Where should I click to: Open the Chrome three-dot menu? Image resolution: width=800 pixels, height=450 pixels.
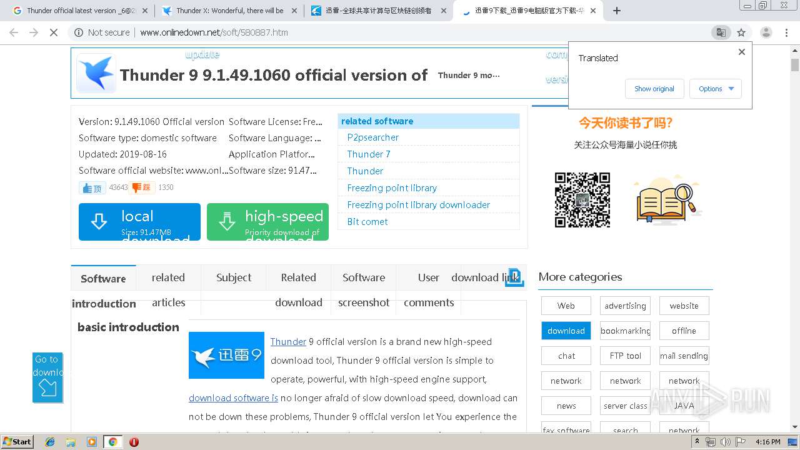pyautogui.click(x=786, y=32)
